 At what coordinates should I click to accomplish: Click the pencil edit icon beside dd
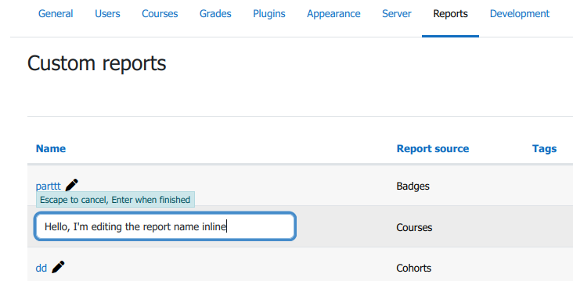58,267
